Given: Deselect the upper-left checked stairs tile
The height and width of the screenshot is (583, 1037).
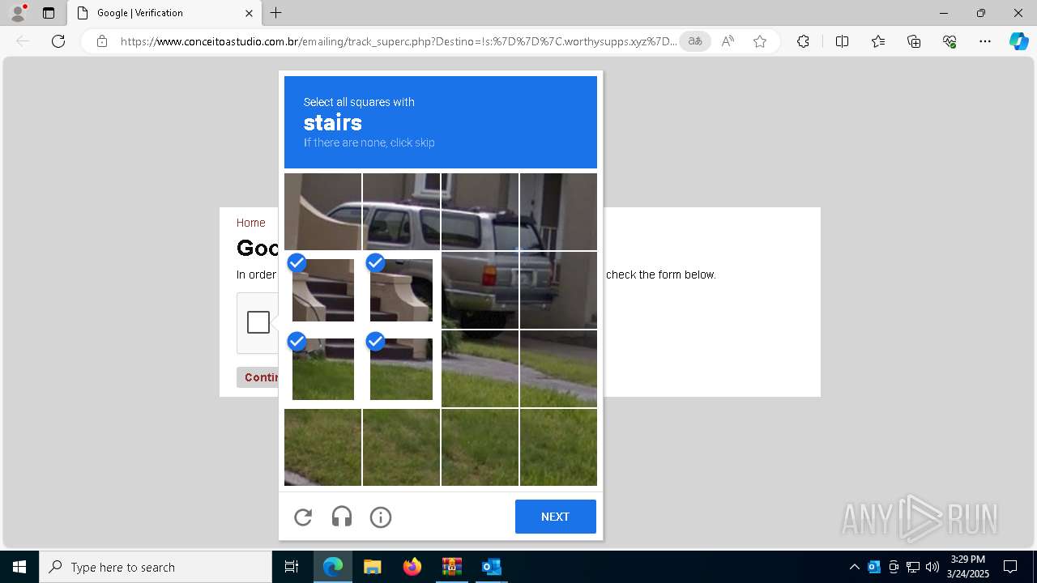Looking at the screenshot, I should point(322,290).
